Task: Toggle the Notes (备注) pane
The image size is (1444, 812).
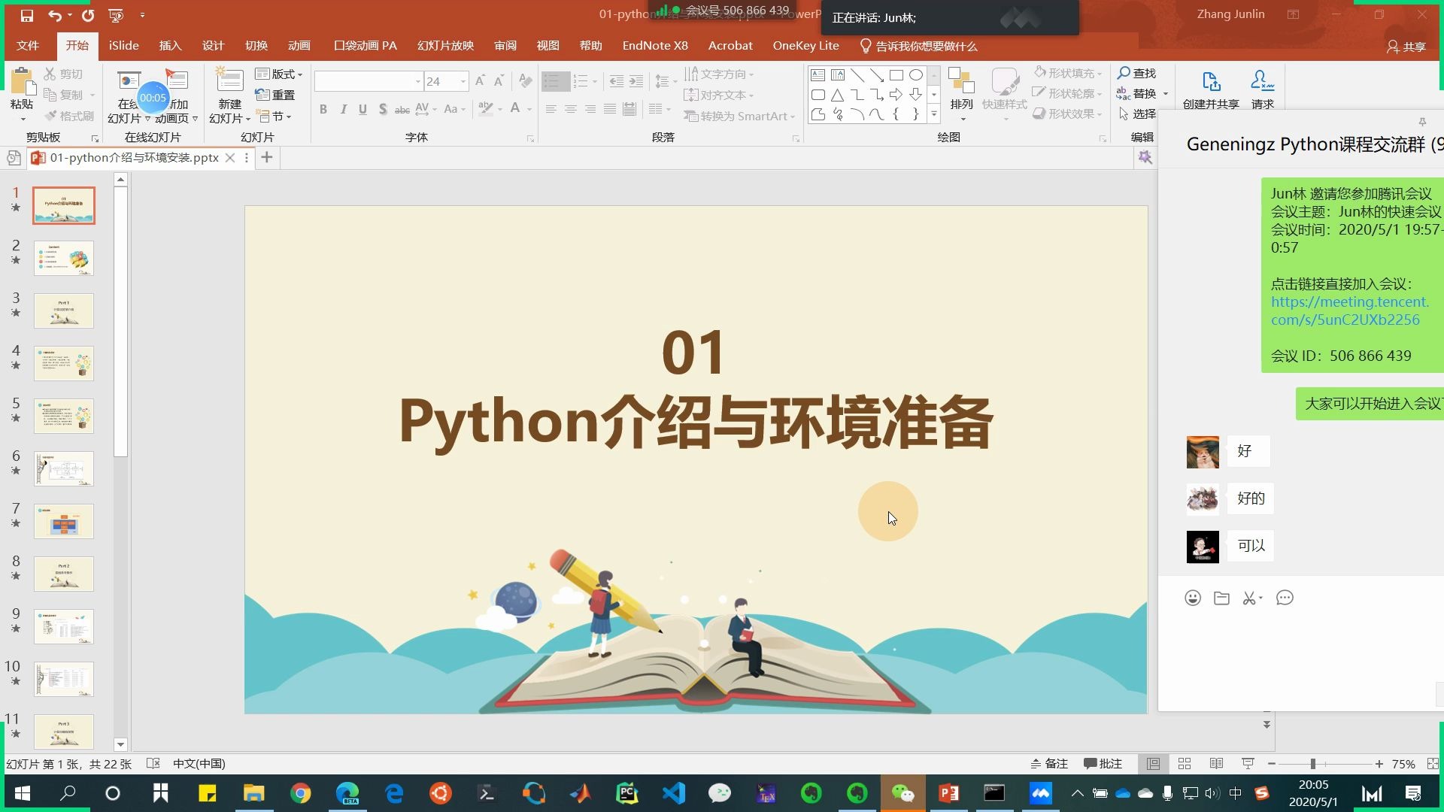Action: pyautogui.click(x=1050, y=764)
